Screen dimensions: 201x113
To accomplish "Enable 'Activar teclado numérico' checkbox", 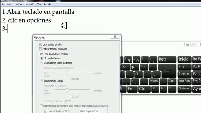I will [41, 49].
